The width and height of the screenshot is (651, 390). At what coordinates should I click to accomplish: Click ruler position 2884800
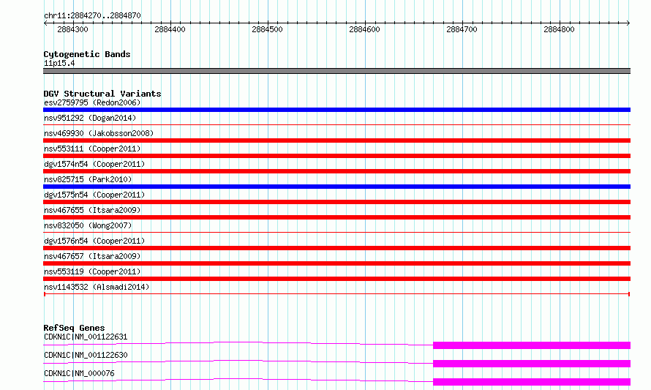(x=559, y=29)
